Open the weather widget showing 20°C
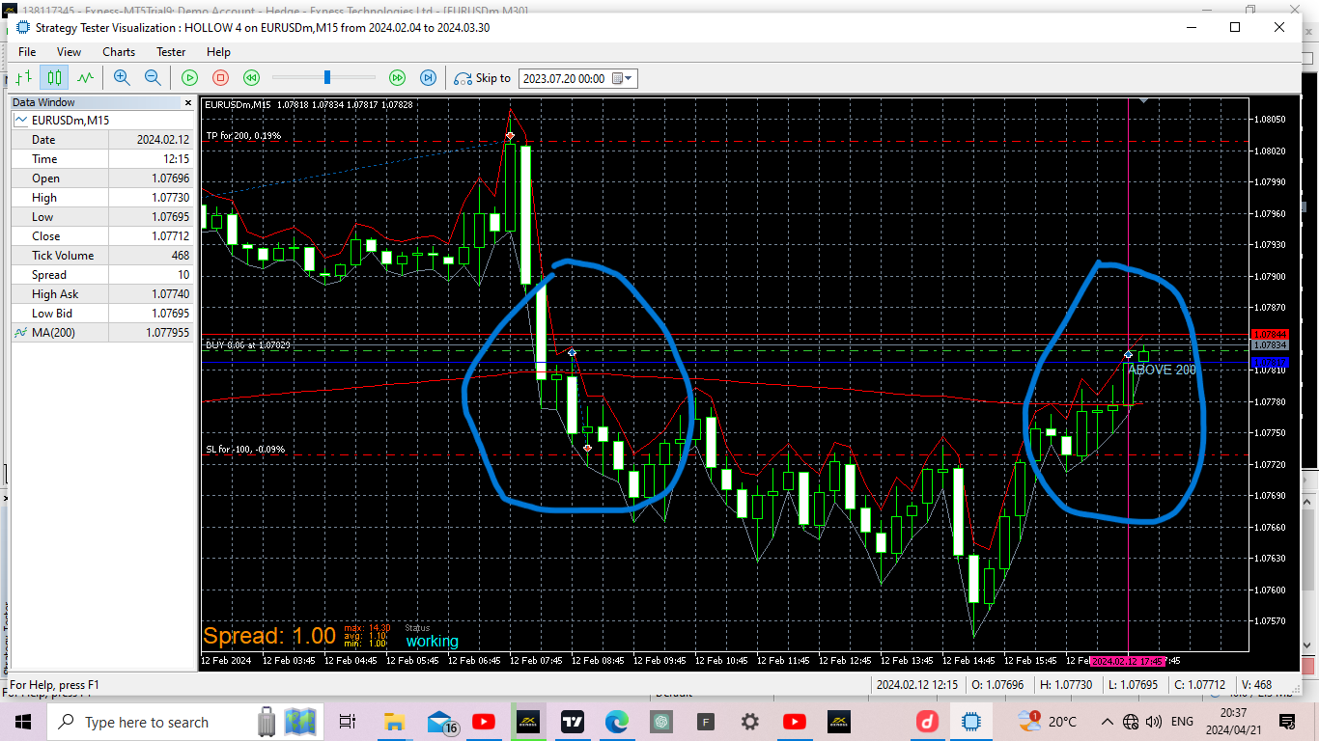The width and height of the screenshot is (1319, 741). (x=1047, y=722)
